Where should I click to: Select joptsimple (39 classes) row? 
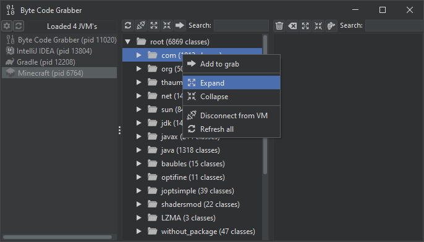click(192, 190)
